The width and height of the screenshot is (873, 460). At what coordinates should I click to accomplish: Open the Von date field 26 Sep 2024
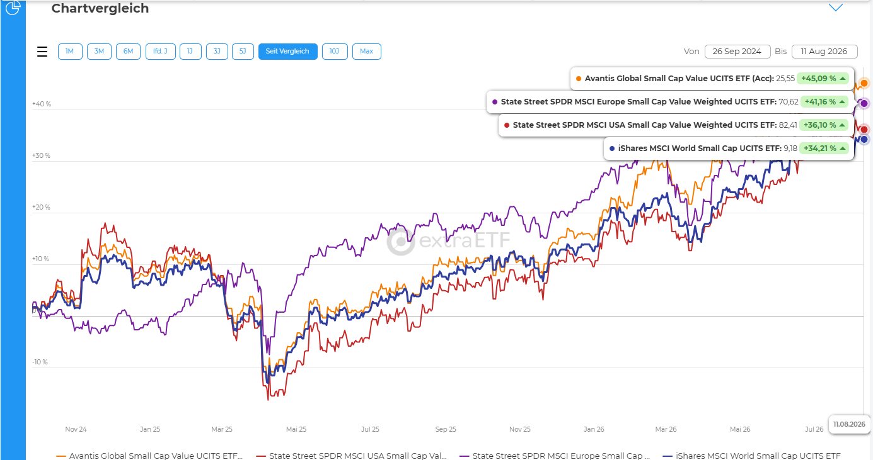pyautogui.click(x=737, y=52)
